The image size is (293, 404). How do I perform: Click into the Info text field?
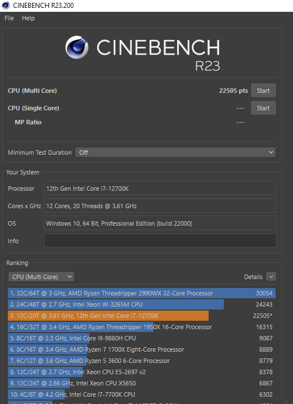click(x=160, y=241)
